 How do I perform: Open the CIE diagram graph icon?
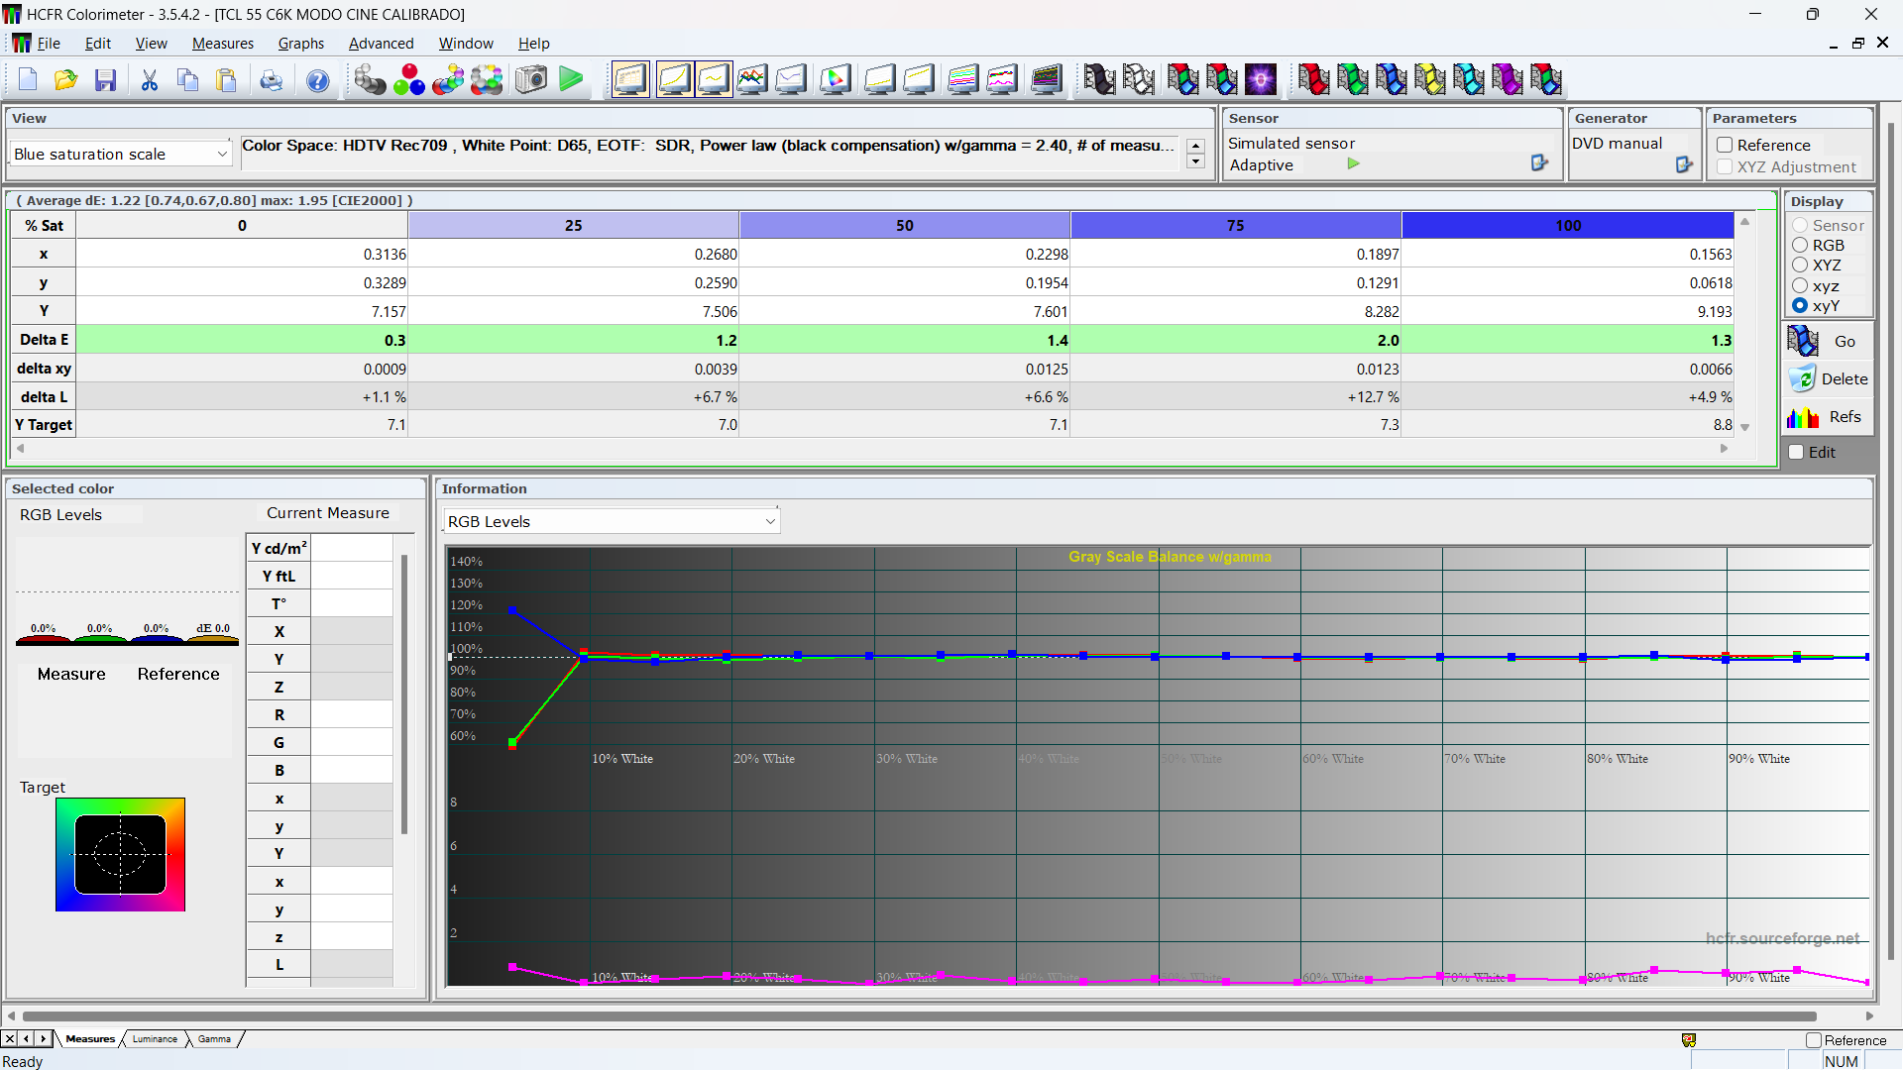836,79
